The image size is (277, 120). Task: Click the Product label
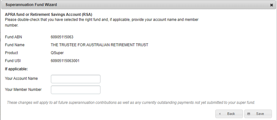(12, 53)
